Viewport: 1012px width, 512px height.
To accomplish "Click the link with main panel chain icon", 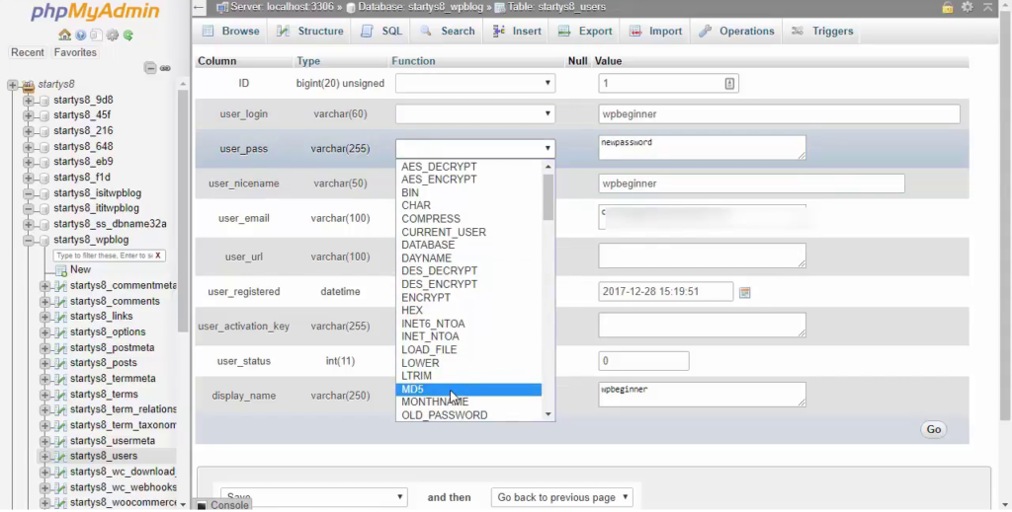I will [165, 68].
